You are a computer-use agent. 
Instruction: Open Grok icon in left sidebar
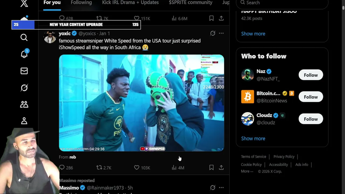click(24, 88)
